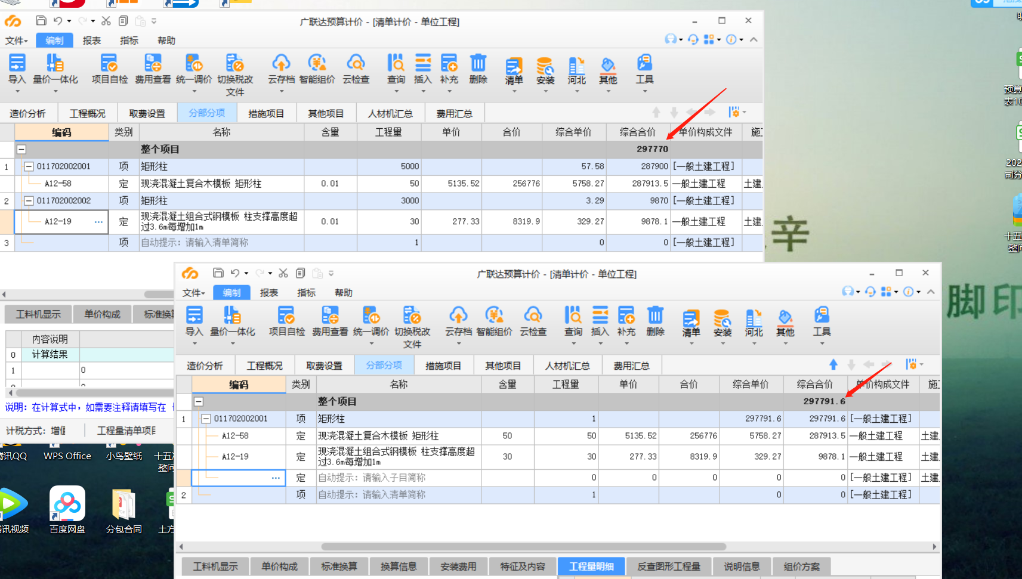Click cut scissors icon in back window title bar
1022x579 pixels.
click(106, 21)
